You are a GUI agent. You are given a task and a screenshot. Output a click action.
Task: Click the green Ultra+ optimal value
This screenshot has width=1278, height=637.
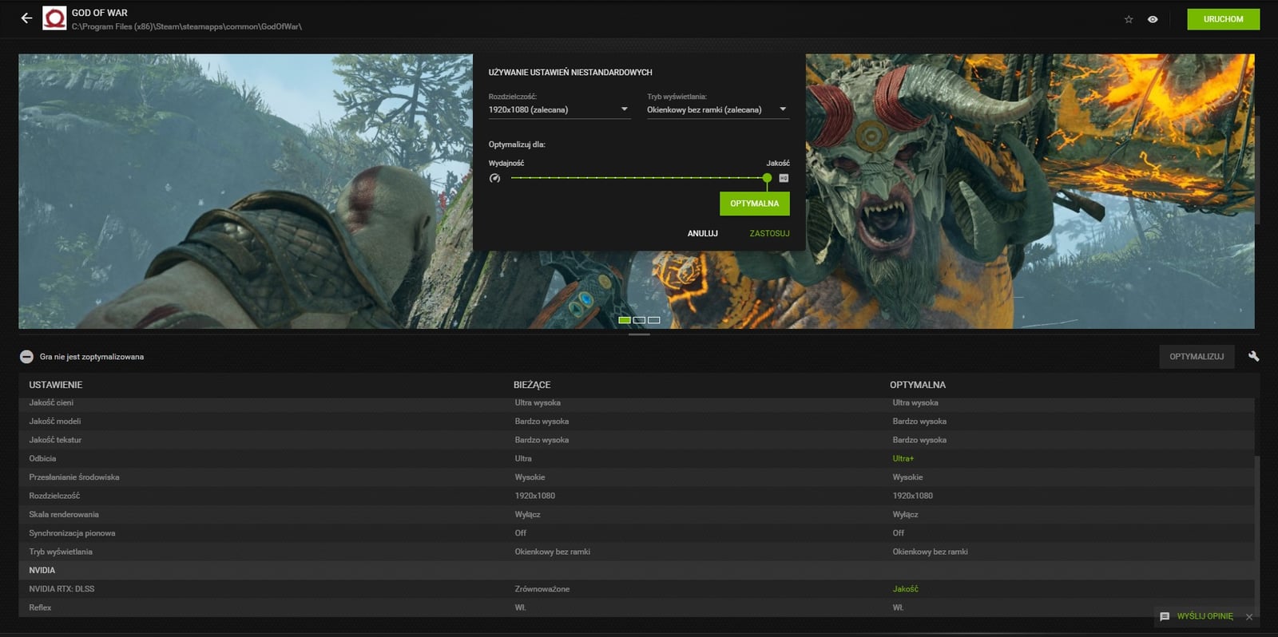pyautogui.click(x=903, y=458)
